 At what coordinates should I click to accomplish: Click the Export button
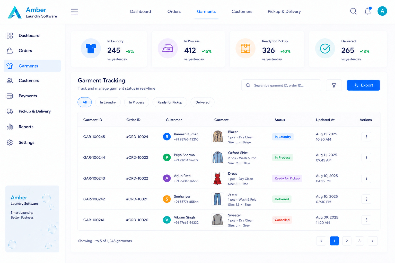click(363, 85)
